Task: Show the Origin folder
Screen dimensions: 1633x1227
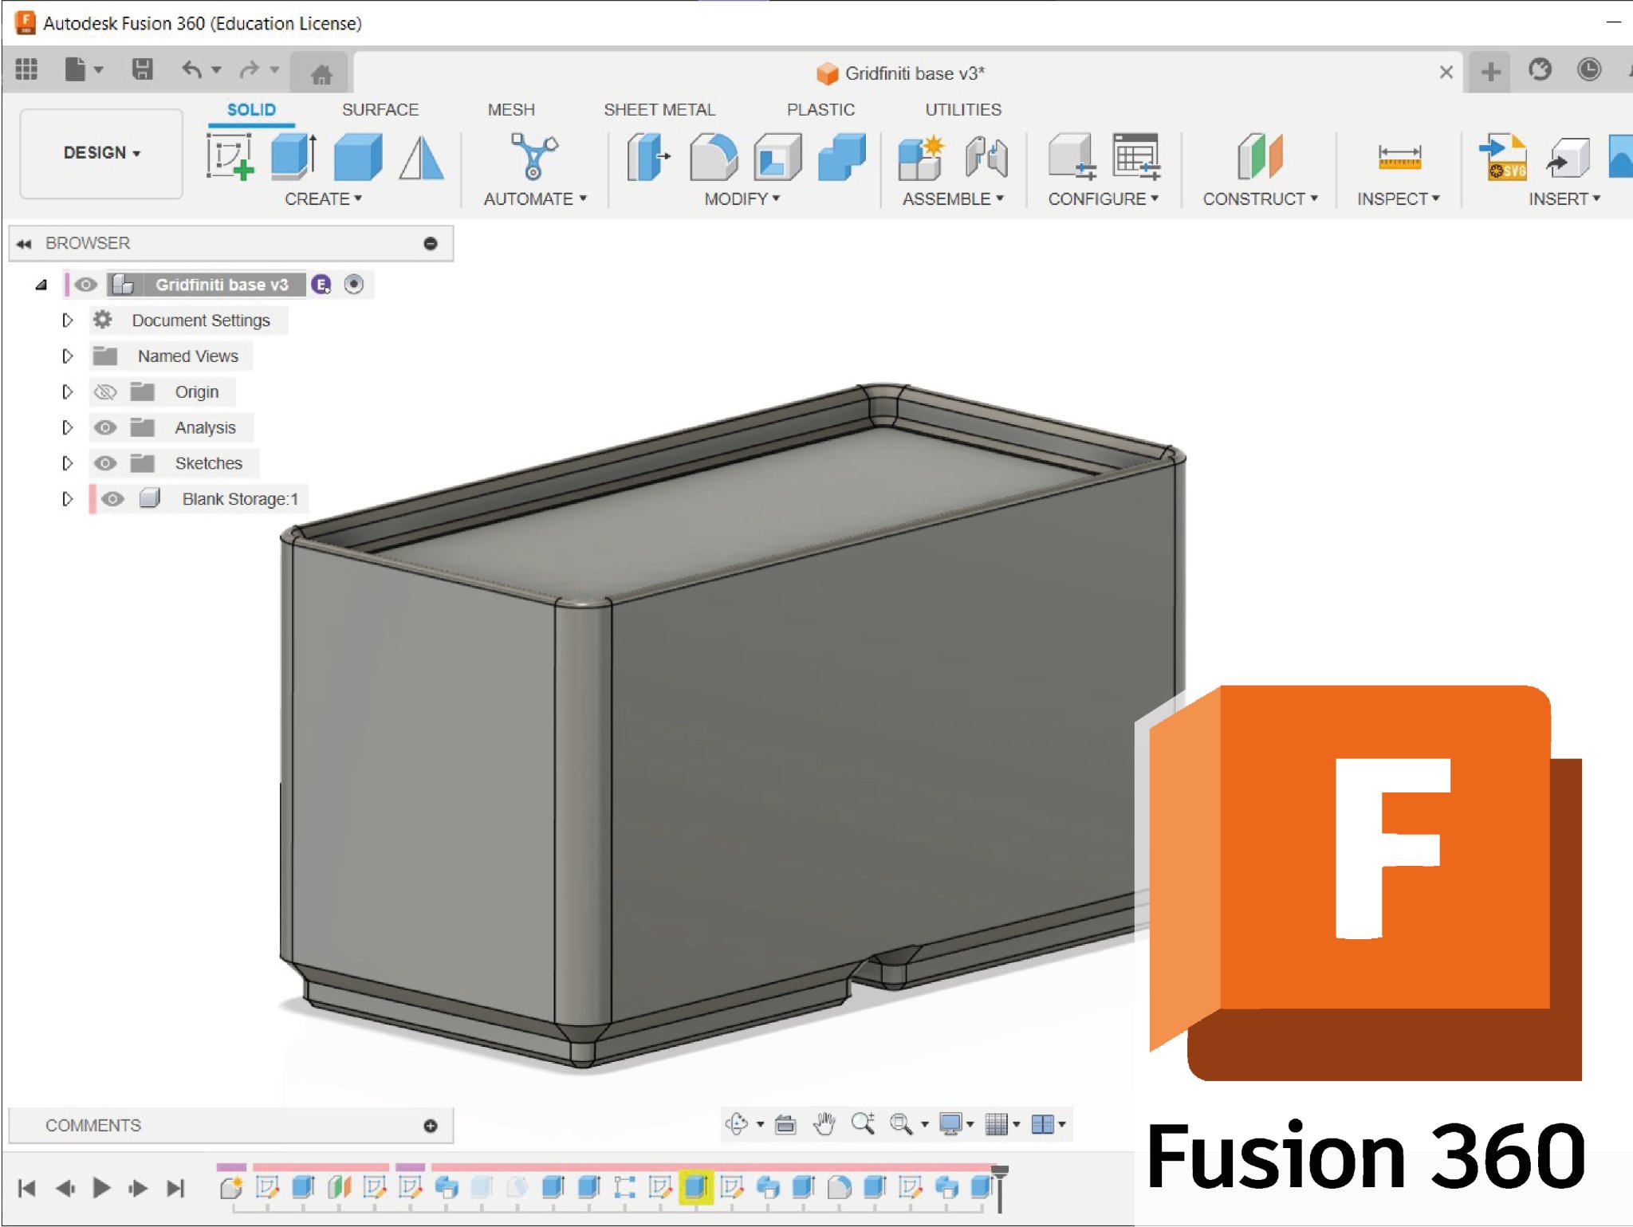Action: [x=107, y=391]
